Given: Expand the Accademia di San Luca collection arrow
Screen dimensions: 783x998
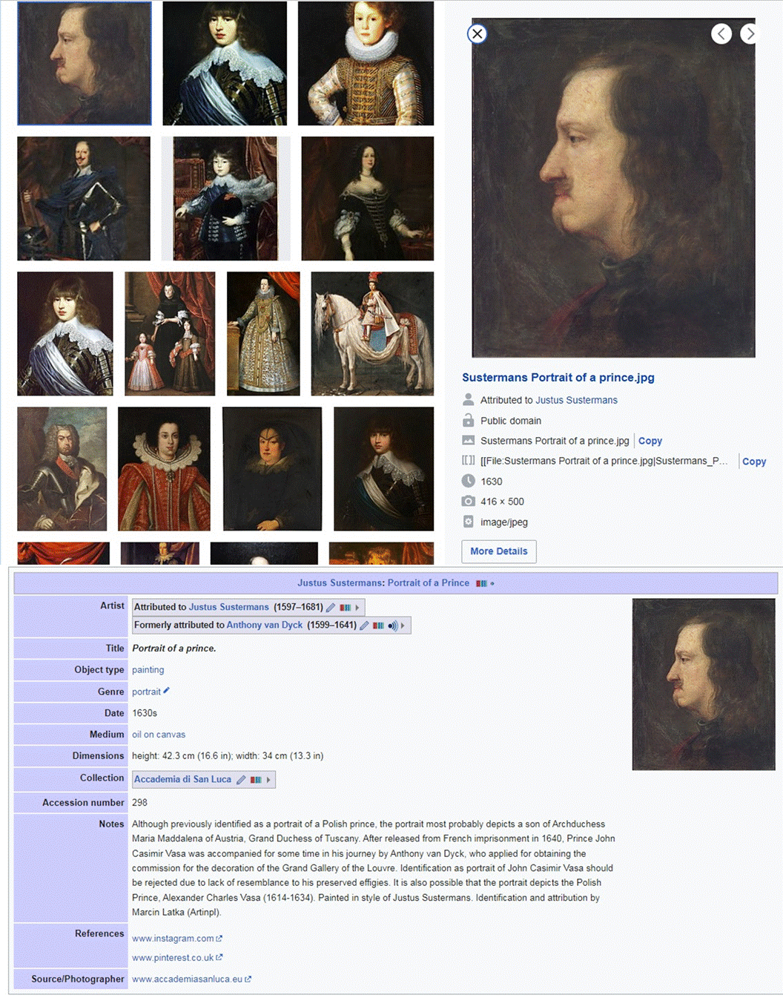Looking at the screenshot, I should click(268, 780).
